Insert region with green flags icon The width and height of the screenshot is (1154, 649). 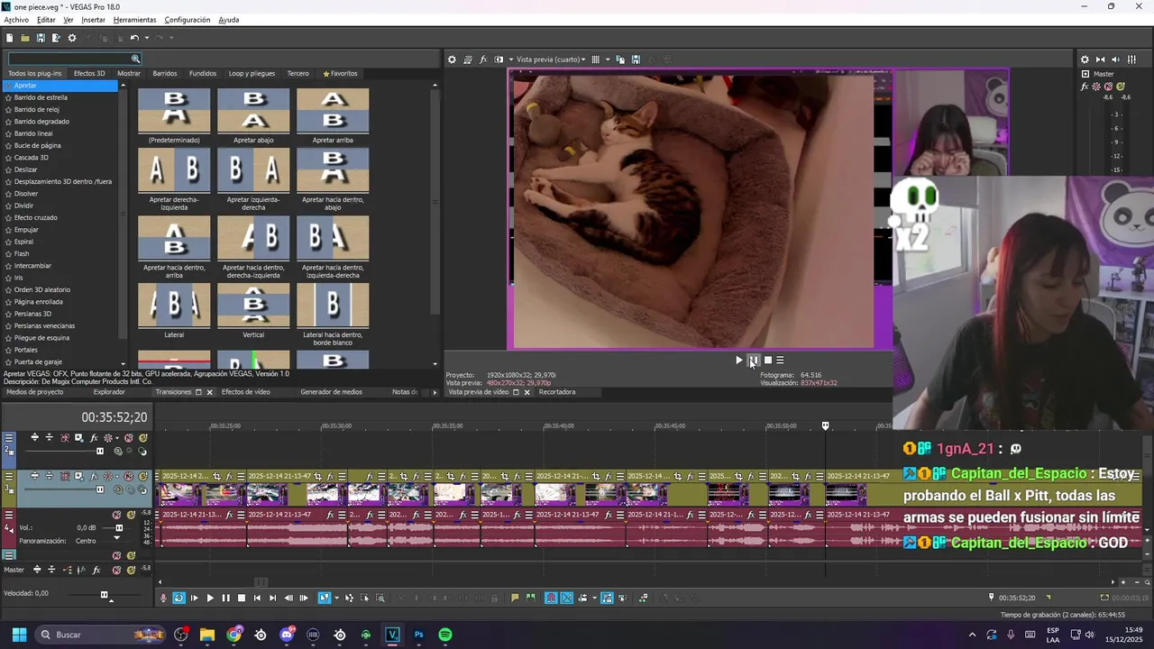(531, 598)
